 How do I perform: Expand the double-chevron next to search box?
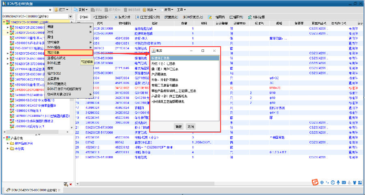point(51,10)
